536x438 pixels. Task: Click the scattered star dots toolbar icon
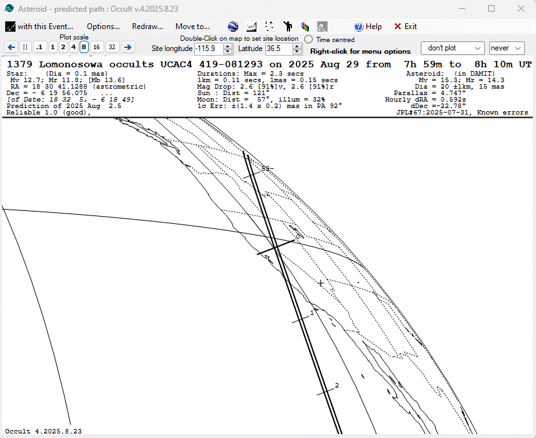(269, 27)
